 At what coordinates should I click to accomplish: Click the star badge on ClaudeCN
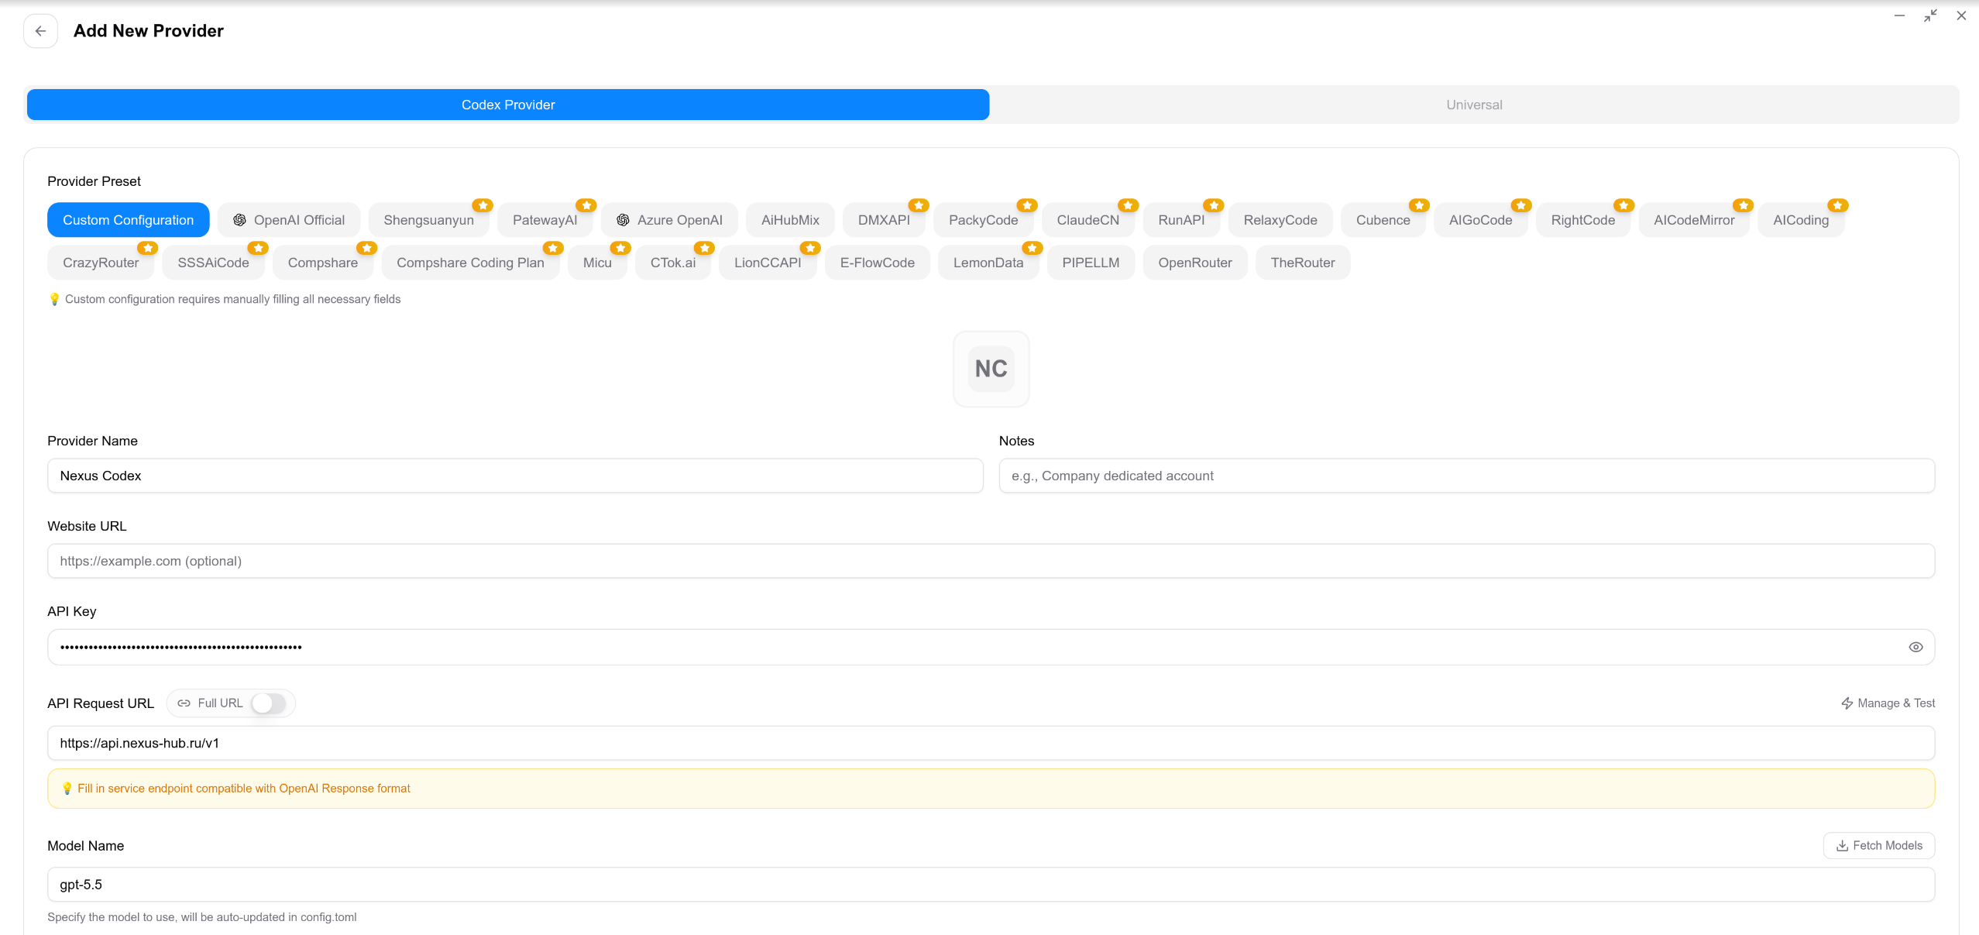coord(1129,205)
